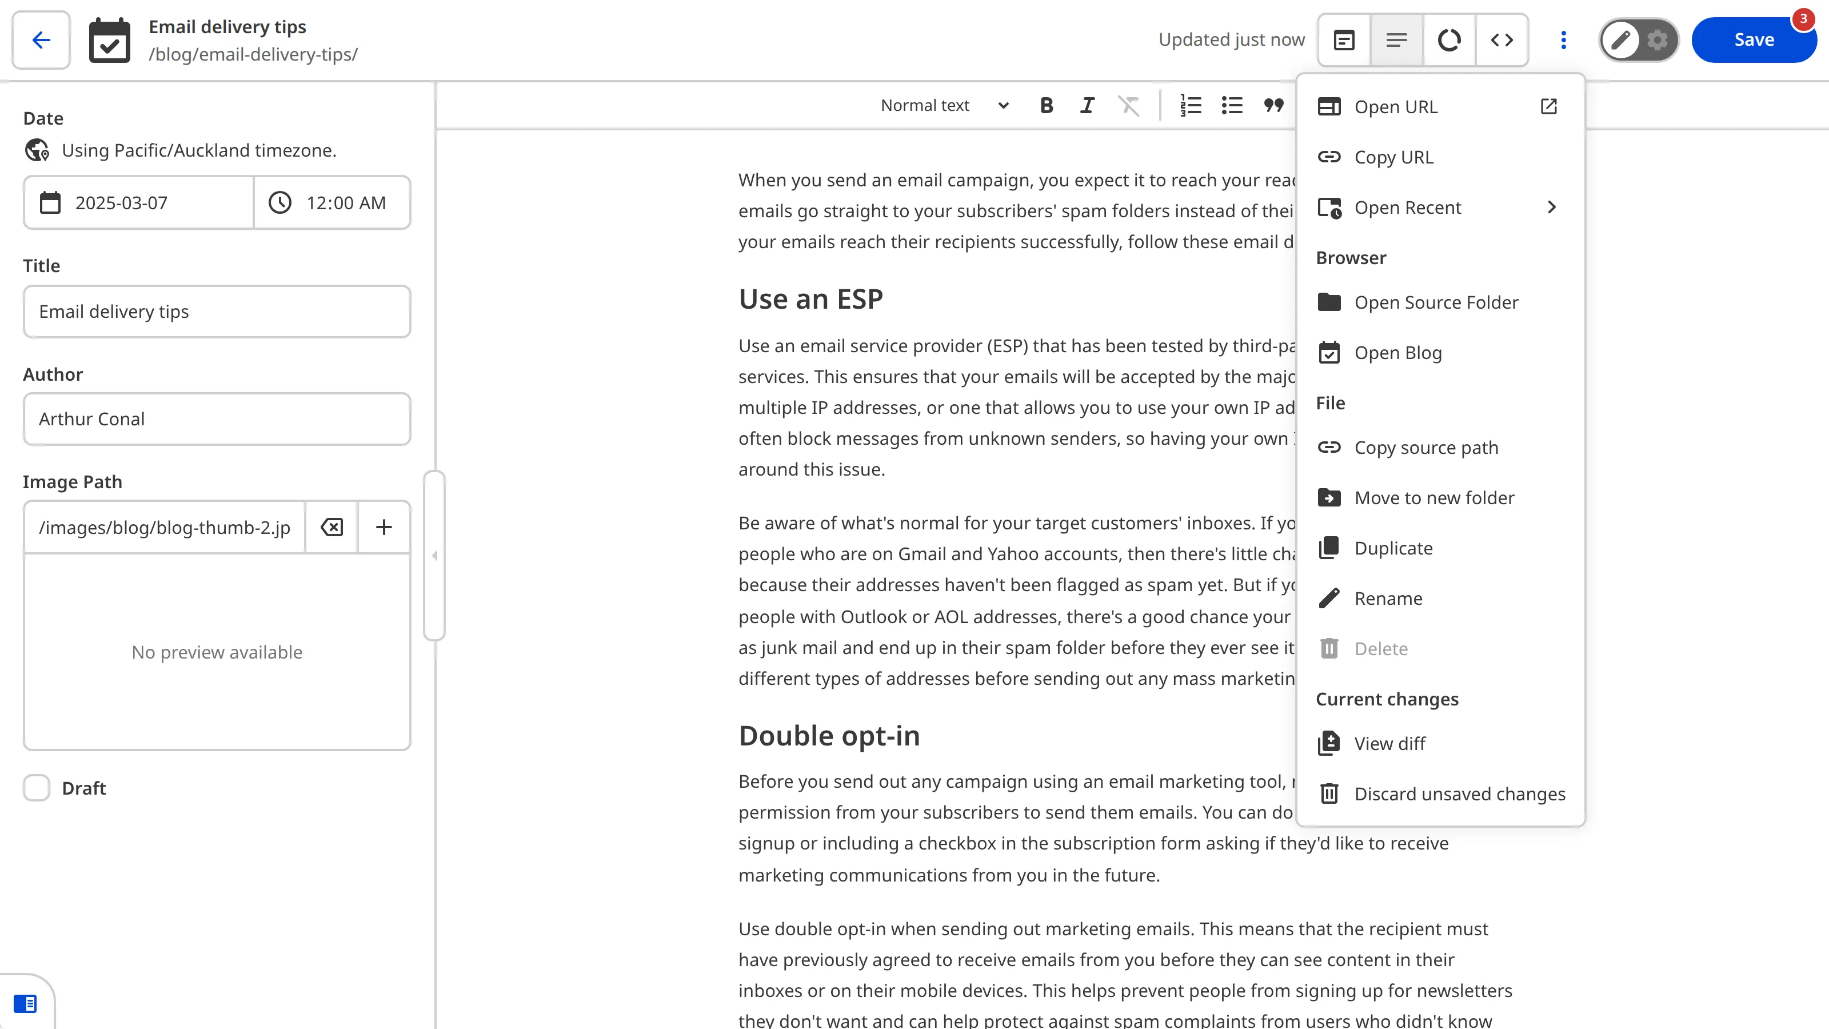Viewport: 1829px width, 1029px height.
Task: Apply italic formatting
Action: [x=1087, y=105]
